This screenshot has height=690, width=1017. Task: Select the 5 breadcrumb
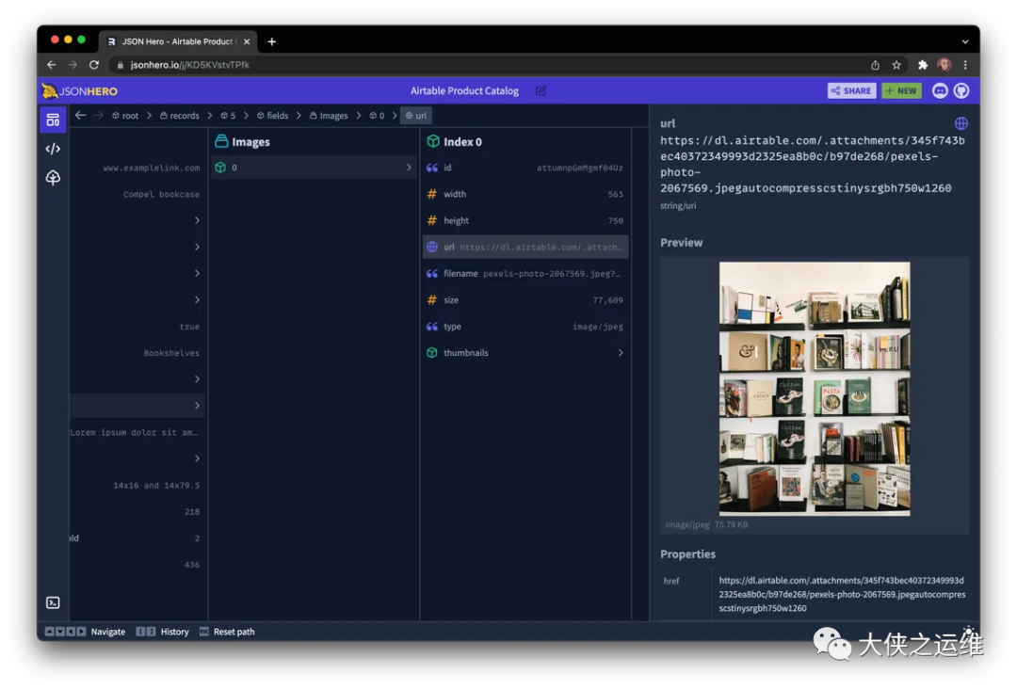point(228,116)
